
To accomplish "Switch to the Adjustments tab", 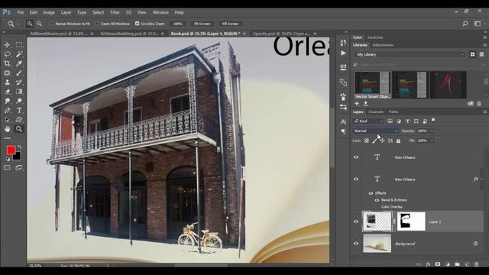I will [x=383, y=45].
